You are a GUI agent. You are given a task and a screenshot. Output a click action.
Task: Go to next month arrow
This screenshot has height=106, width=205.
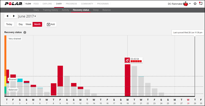(14, 16)
